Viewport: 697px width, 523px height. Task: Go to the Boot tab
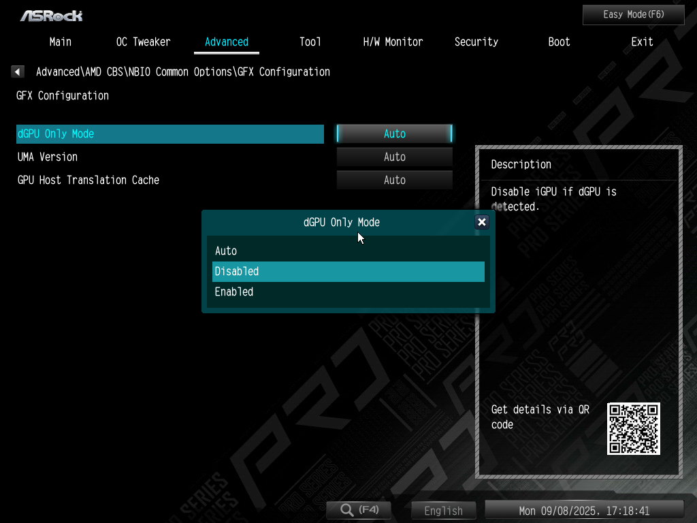pos(559,42)
